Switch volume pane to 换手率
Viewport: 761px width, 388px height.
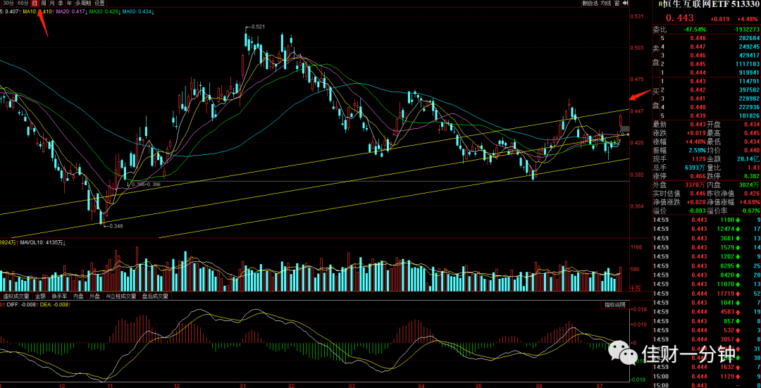[x=60, y=295]
